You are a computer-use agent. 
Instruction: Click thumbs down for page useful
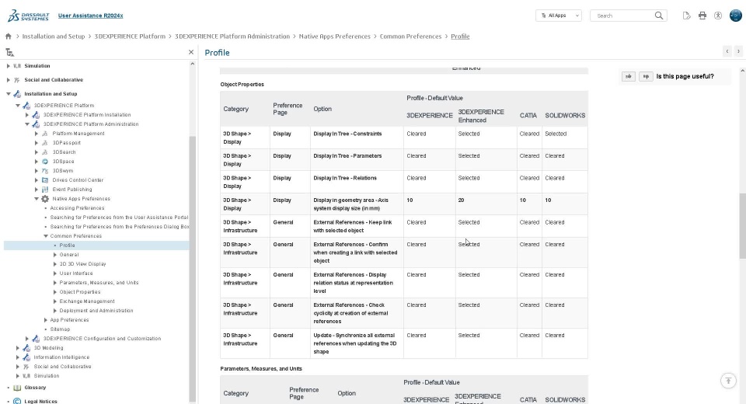click(646, 76)
